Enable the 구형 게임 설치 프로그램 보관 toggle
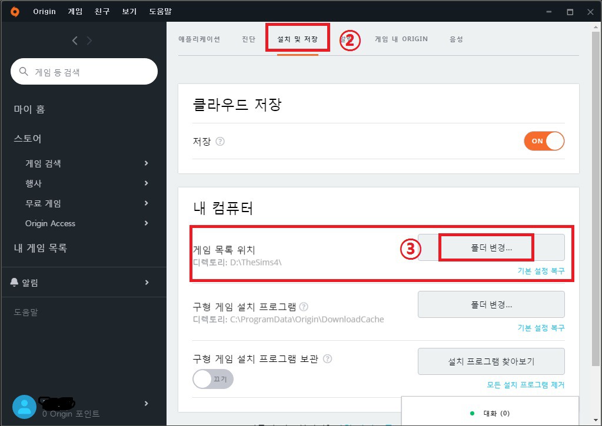Image resolution: width=602 pixels, height=426 pixels. [213, 380]
